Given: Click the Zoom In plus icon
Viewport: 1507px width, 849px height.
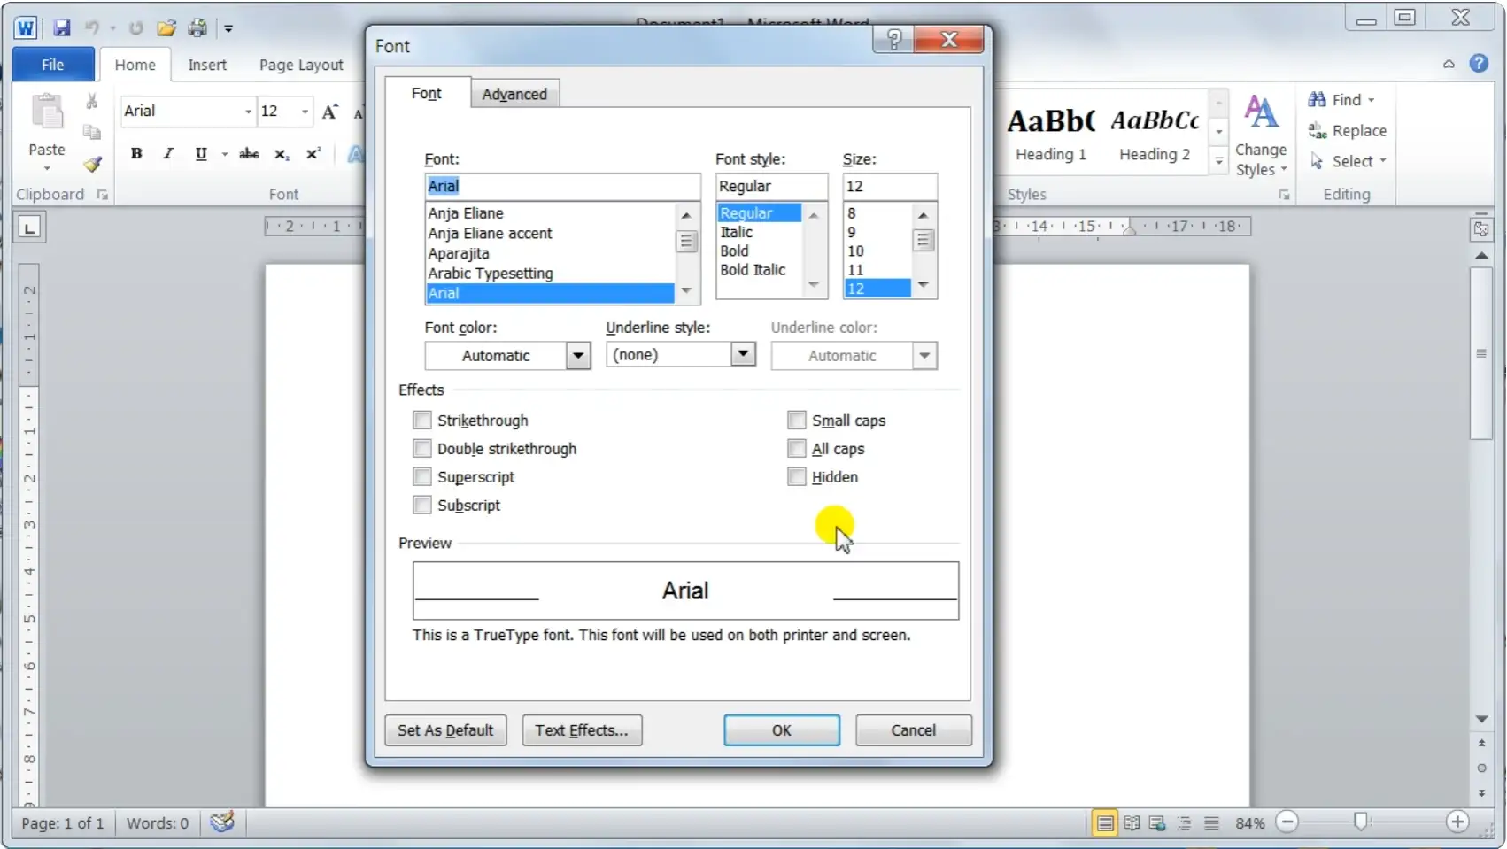Looking at the screenshot, I should tap(1457, 822).
